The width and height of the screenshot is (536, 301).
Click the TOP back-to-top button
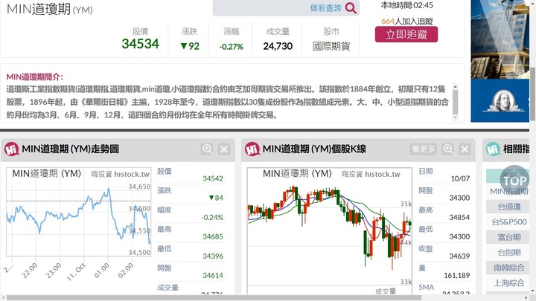[514, 180]
